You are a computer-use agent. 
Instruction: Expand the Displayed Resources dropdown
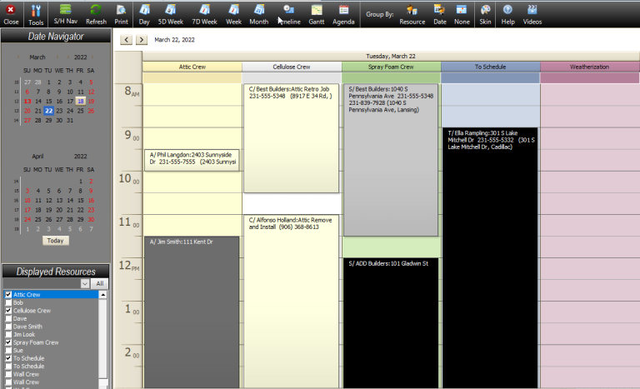(85, 284)
